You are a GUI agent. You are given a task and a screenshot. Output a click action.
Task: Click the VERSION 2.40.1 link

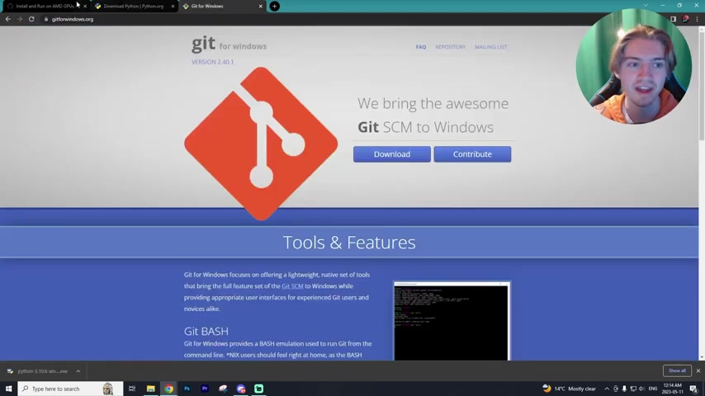point(212,62)
